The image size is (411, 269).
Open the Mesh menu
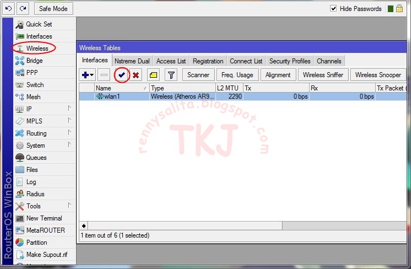[x=45, y=97]
